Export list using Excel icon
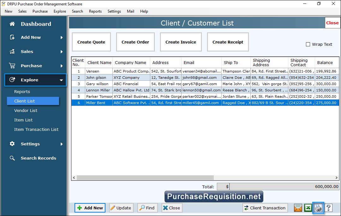Screen dimensions: 341x216 [x=308, y=208]
